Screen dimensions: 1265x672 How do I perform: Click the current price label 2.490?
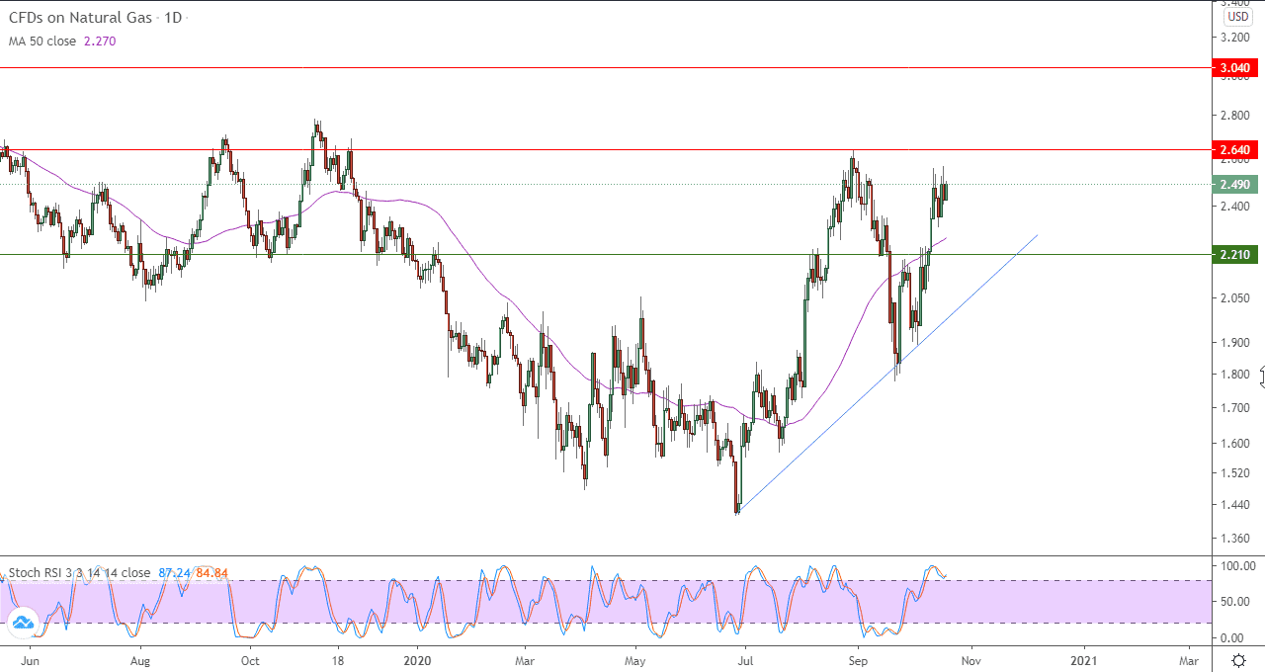point(1235,185)
